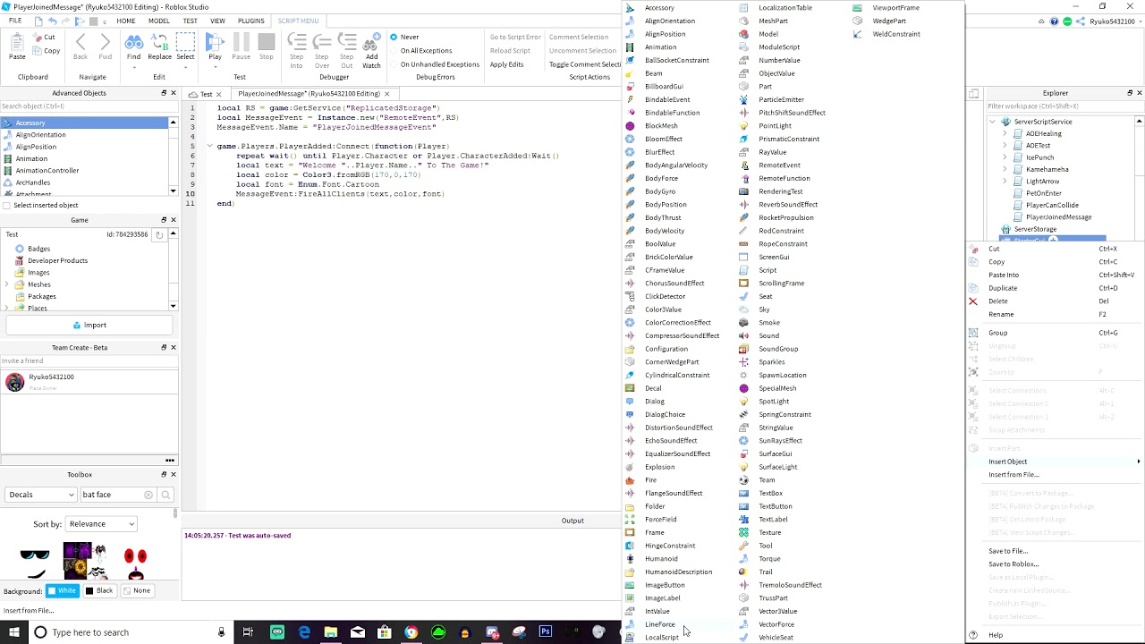Set toolbox background to White
This screenshot has height=644, width=1145.
coord(62,590)
